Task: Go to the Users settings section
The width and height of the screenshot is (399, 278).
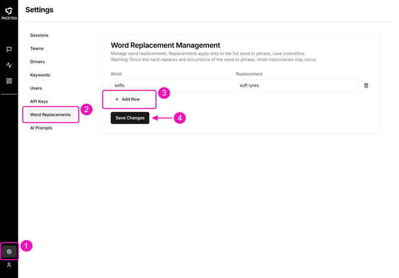Action: [36, 88]
